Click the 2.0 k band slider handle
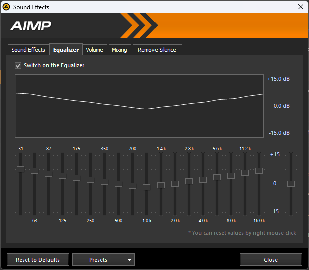 coord(175,184)
